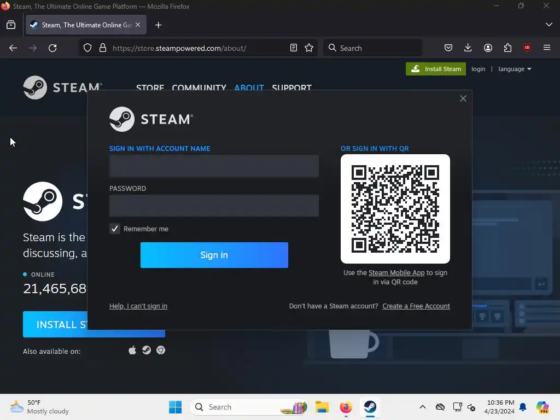Viewport: 560px width, 420px height.
Task: Click Steam logo in page header
Action: click(63, 87)
